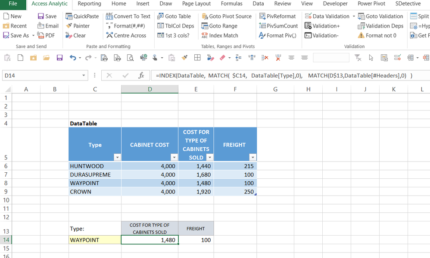
Task: Open the File tab
Action: point(13,4)
